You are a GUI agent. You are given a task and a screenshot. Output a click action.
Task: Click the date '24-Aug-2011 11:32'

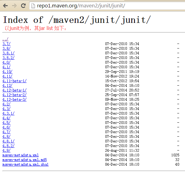[x=122, y=150]
